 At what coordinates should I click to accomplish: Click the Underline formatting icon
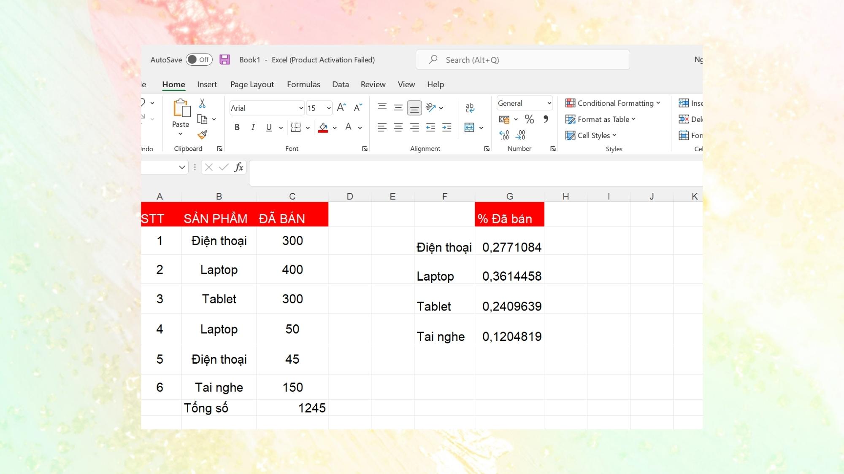click(268, 127)
